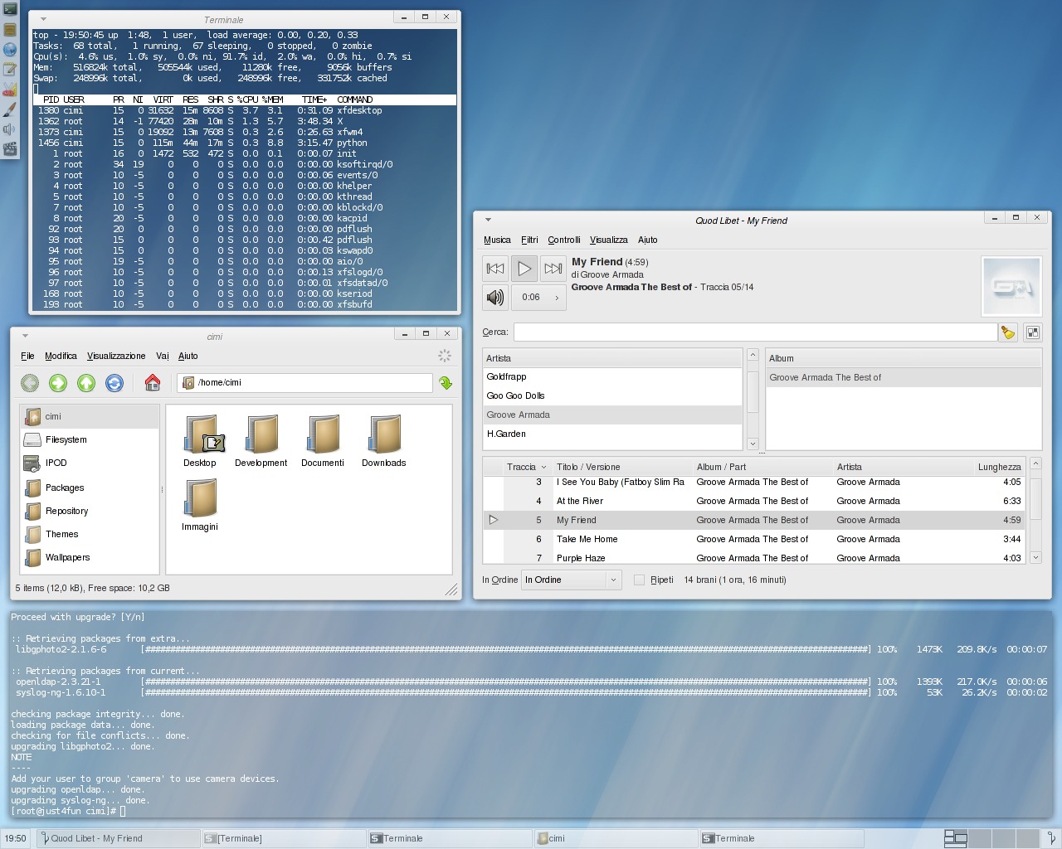The width and height of the screenshot is (1062, 849).
Task: Go back in the cimi file manager
Action: tap(30, 382)
